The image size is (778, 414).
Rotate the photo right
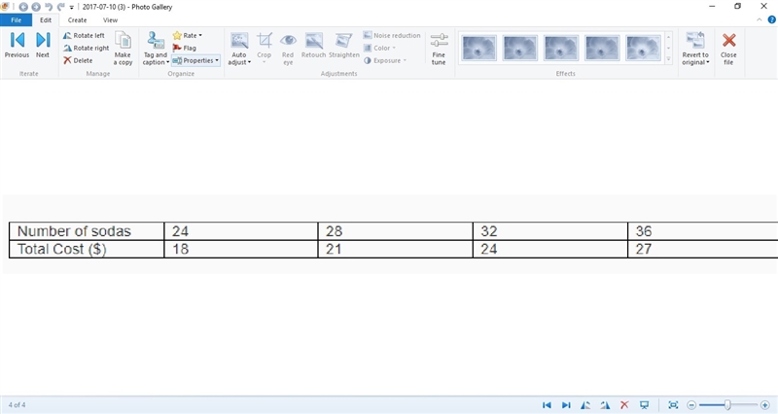click(86, 48)
